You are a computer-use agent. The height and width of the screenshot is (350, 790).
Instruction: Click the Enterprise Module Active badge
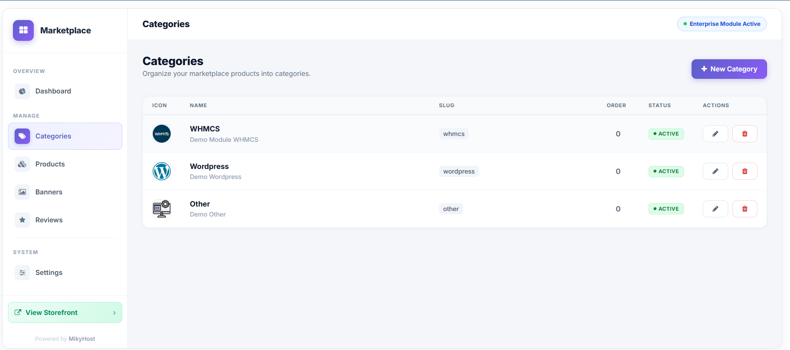pos(722,24)
